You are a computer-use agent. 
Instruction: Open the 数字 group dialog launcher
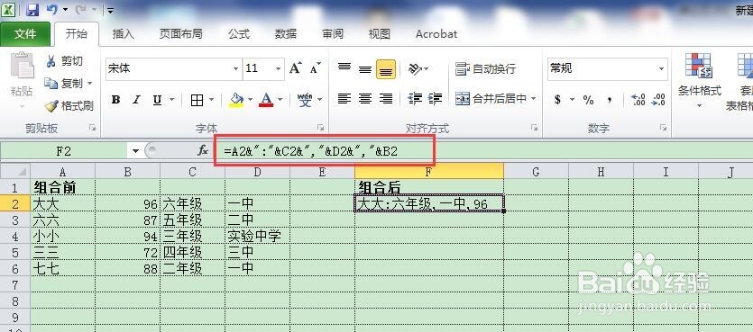click(x=663, y=128)
